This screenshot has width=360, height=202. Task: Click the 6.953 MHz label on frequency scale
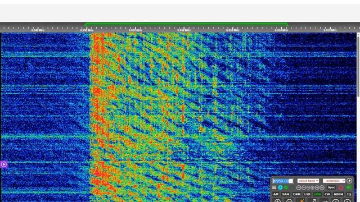coord(232,30)
